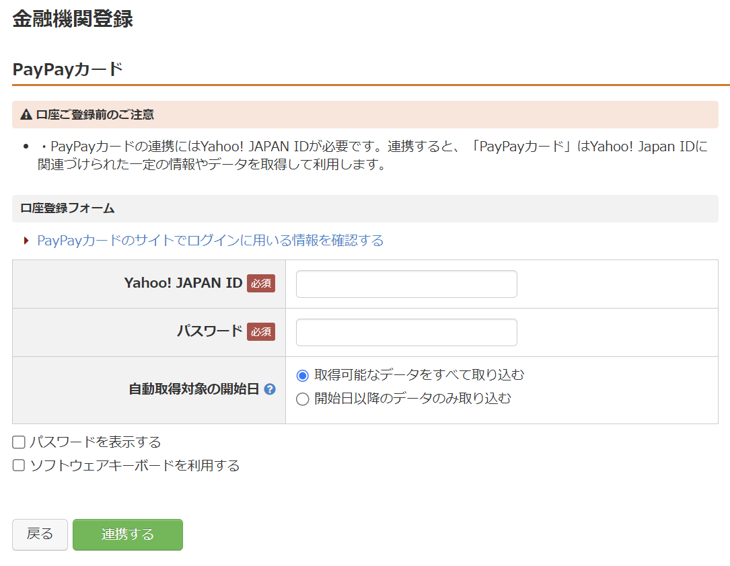
Task: Click the 必須 badge next to パスワード
Action: [262, 331]
